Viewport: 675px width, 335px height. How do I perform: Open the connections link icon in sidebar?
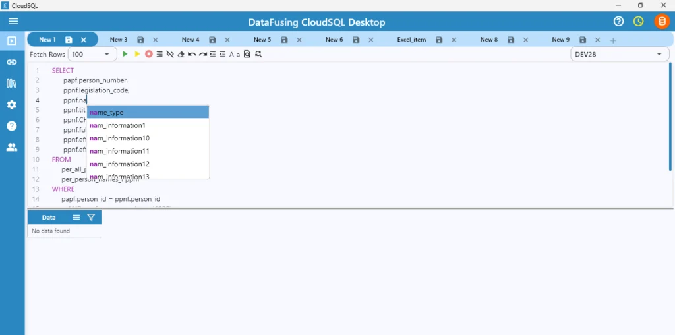click(x=12, y=63)
